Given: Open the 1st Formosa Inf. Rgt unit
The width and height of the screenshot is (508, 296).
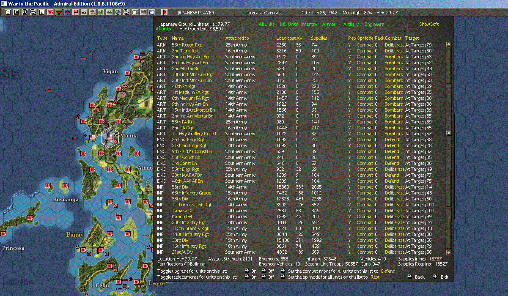Looking at the screenshot, I should (x=192, y=205).
